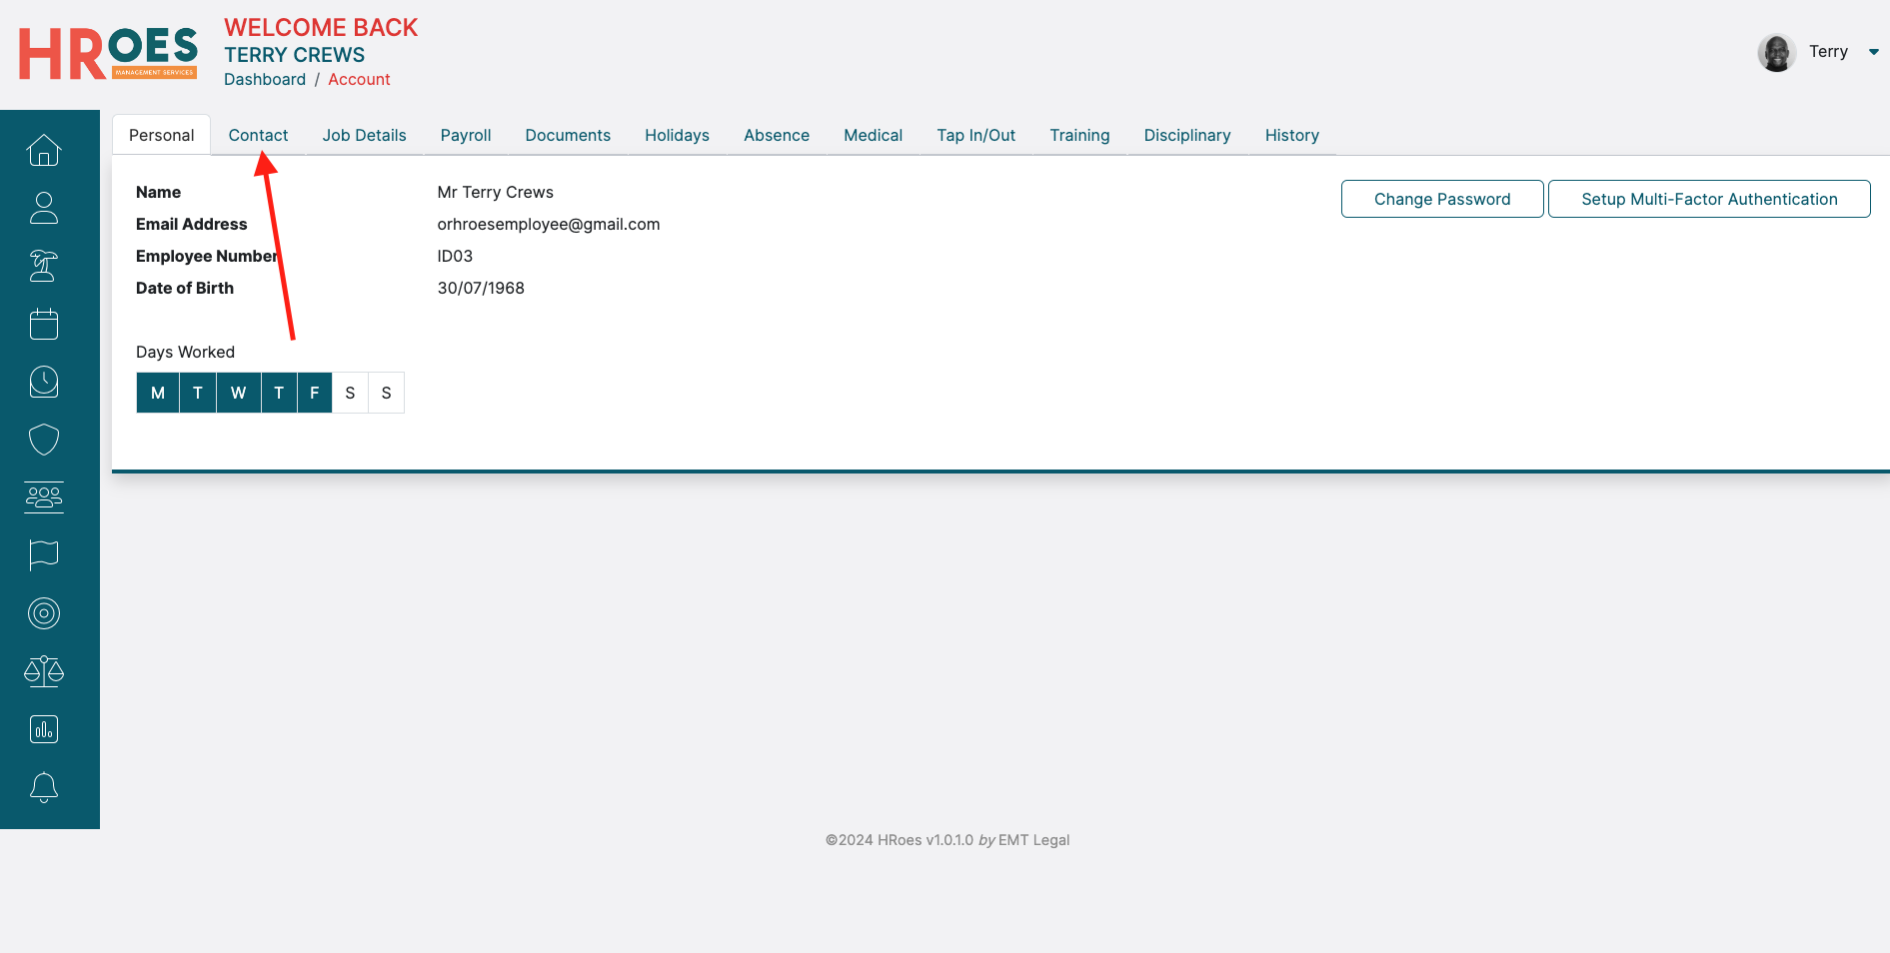This screenshot has height=953, width=1890.
Task: Toggle Saturday in Days Worked
Action: click(x=350, y=393)
